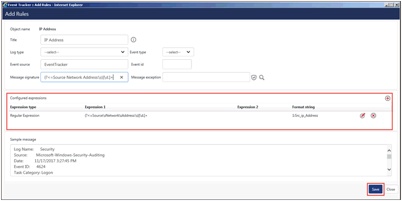Image resolution: width=402 pixels, height=201 pixels.
Task: Click the Title input field
Action: [85, 40]
